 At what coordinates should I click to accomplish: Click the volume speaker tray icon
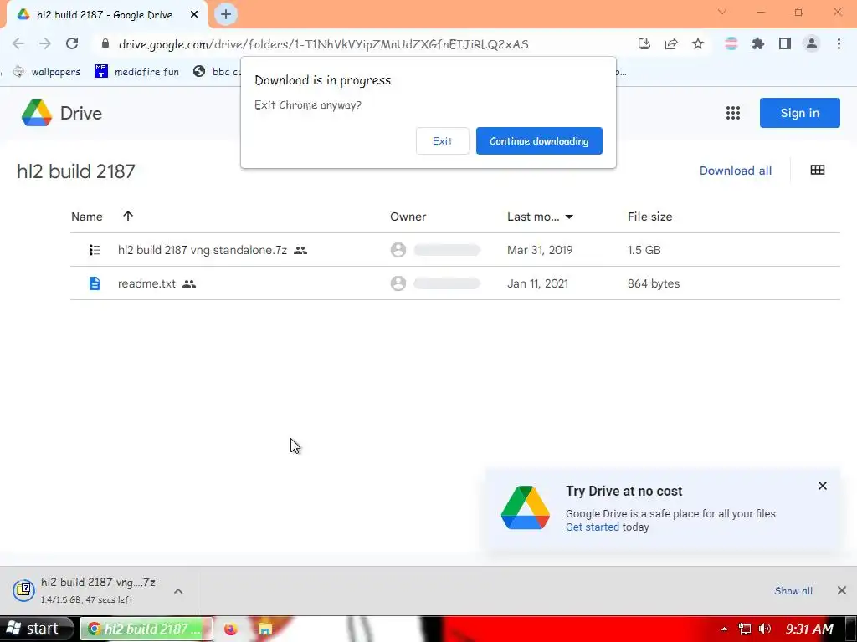tap(765, 629)
